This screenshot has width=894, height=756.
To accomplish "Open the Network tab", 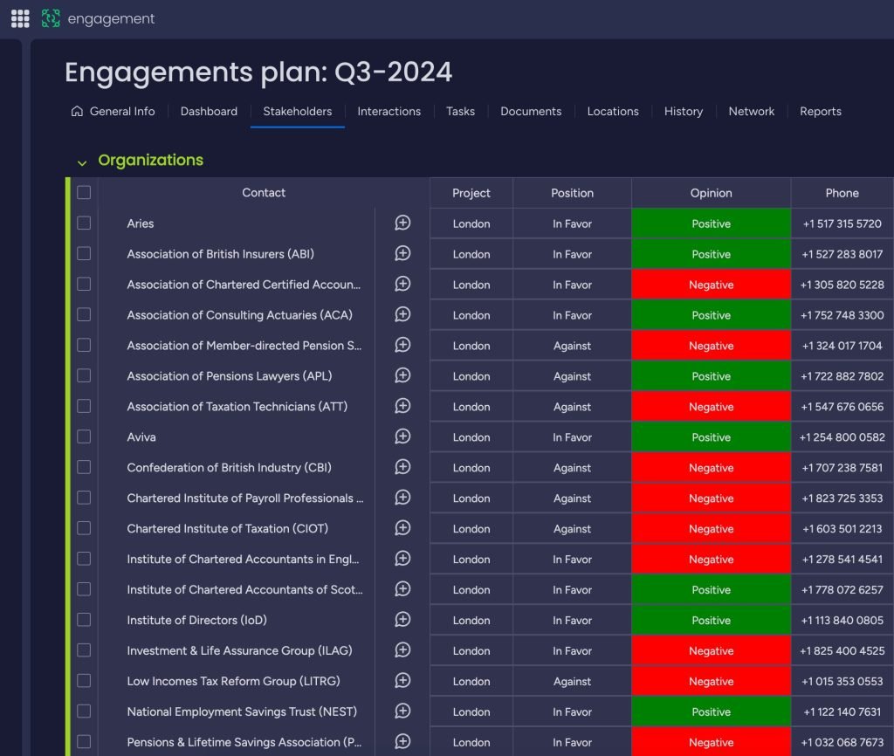I will (x=751, y=111).
